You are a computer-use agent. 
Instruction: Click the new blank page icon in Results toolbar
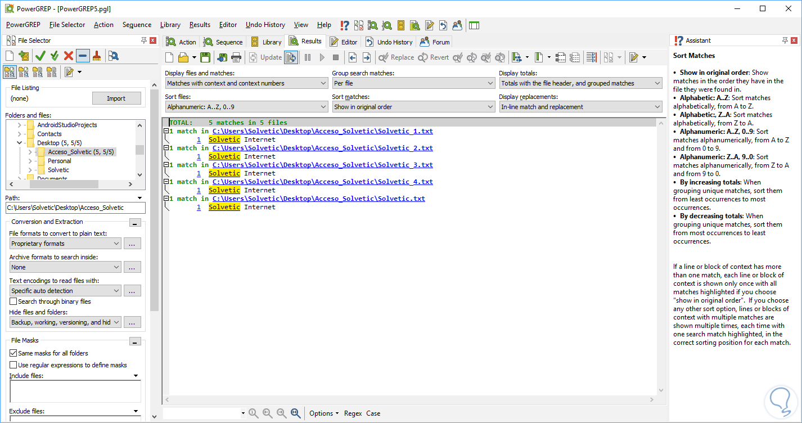click(x=169, y=57)
